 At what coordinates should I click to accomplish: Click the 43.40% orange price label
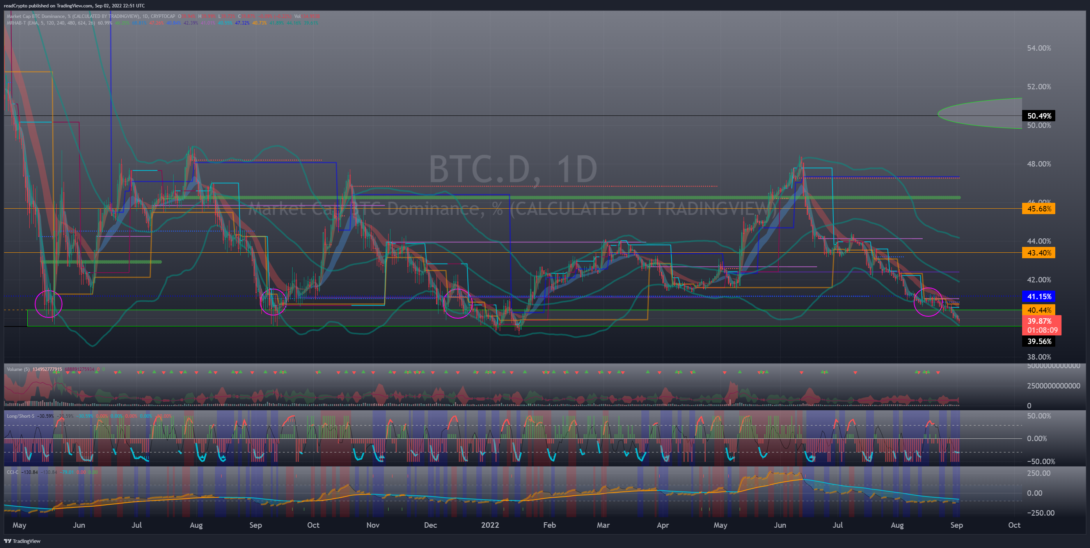pyautogui.click(x=1039, y=253)
